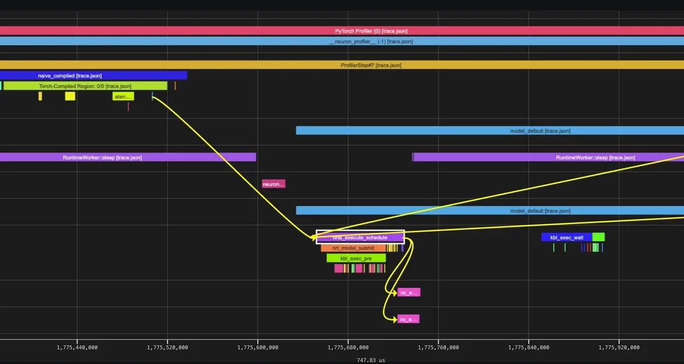The width and height of the screenshot is (684, 364).
Task: Click the ProfilerStep#7 slice
Action: [x=342, y=65]
